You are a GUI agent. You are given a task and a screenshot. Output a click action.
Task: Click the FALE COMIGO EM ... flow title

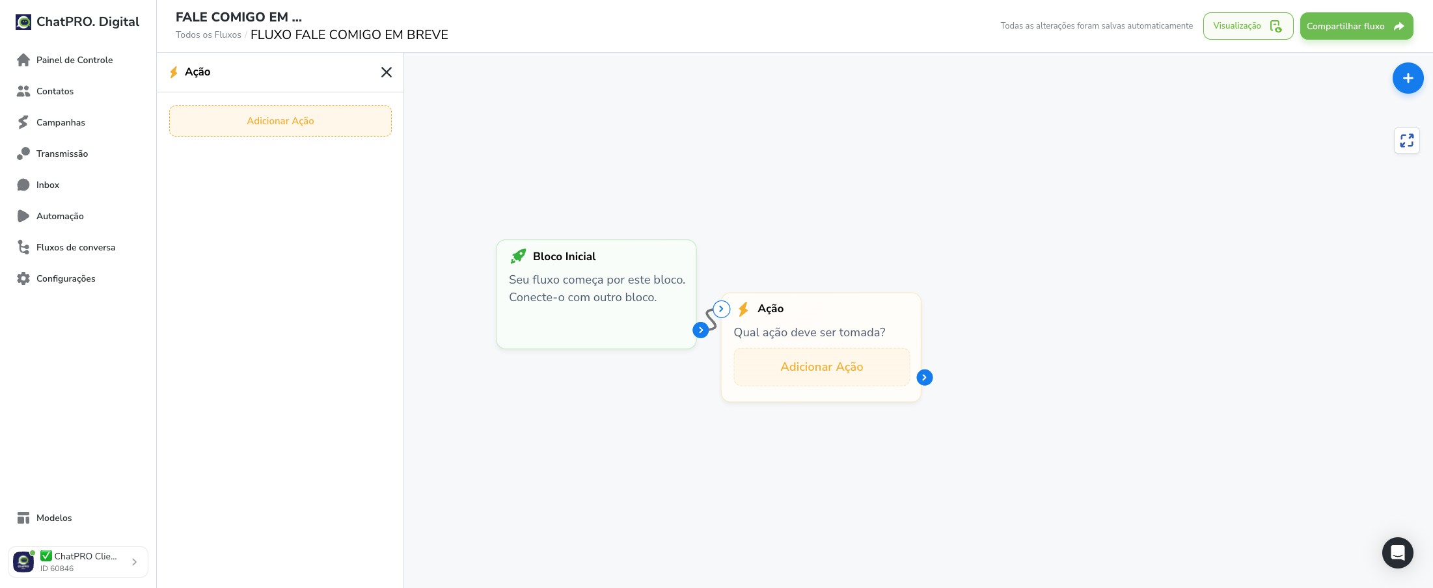pos(239,17)
